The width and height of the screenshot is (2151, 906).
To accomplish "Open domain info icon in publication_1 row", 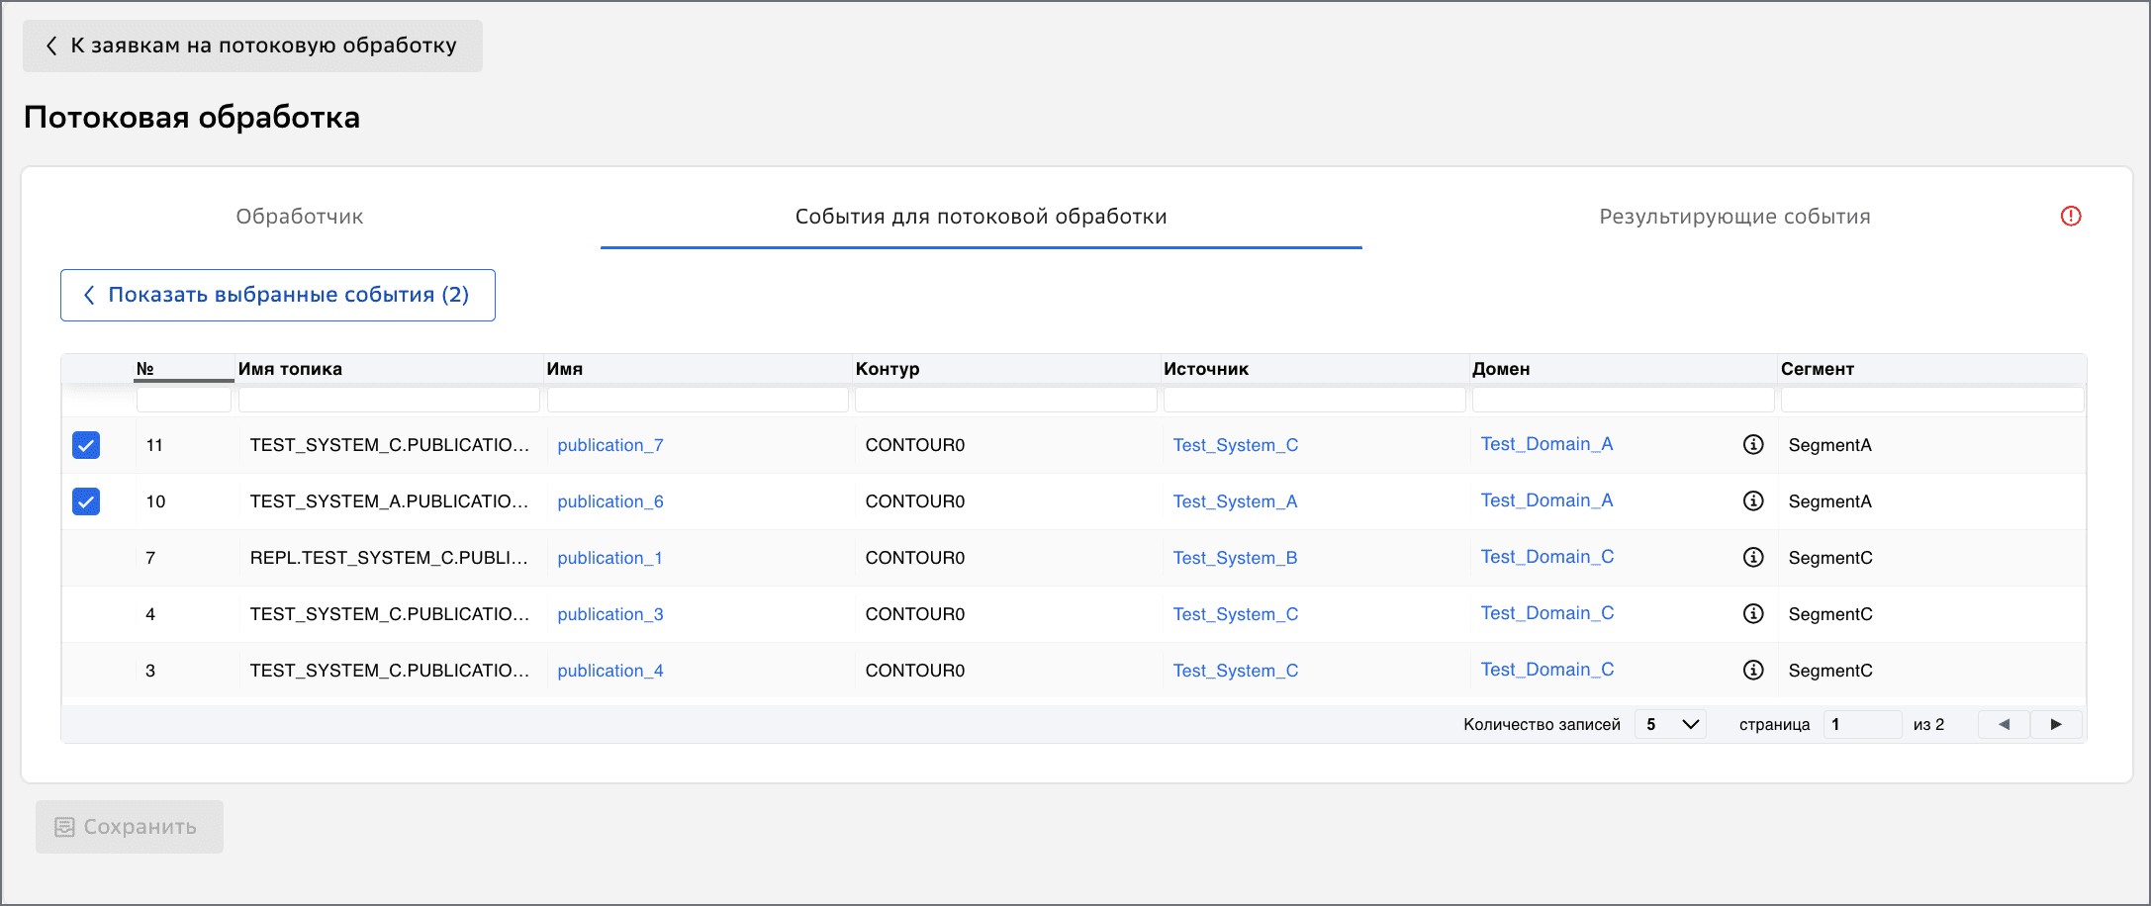I will [1753, 557].
